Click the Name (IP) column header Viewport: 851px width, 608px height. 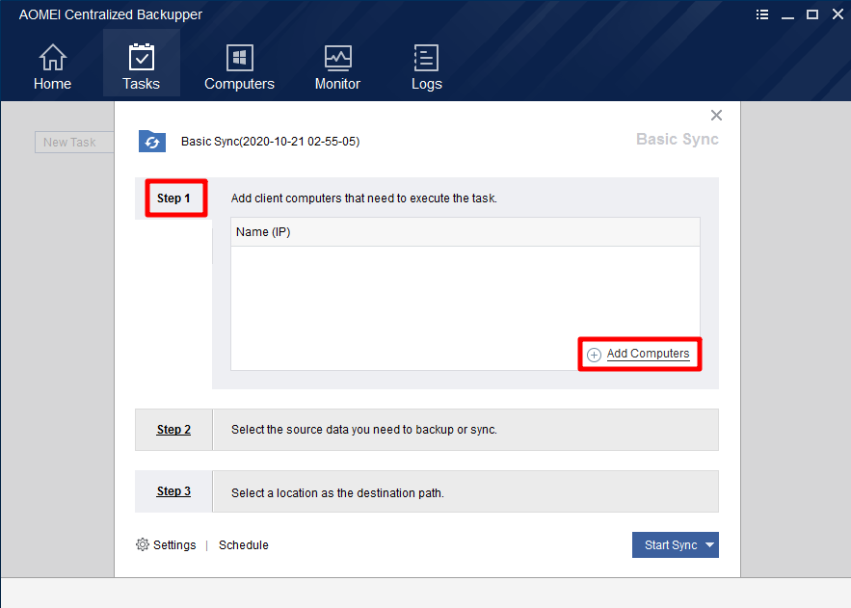[465, 232]
